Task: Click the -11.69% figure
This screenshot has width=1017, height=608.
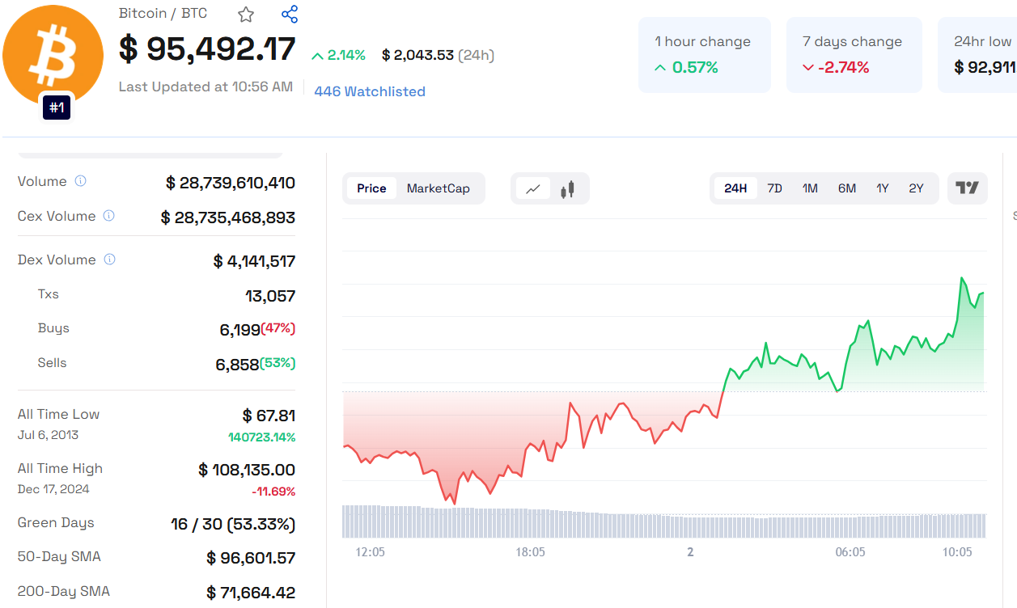Action: (273, 492)
